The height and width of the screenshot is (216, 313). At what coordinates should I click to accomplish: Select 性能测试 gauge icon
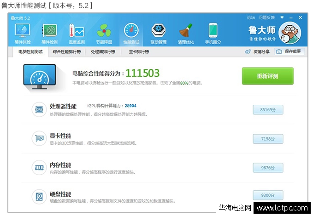point(131,30)
